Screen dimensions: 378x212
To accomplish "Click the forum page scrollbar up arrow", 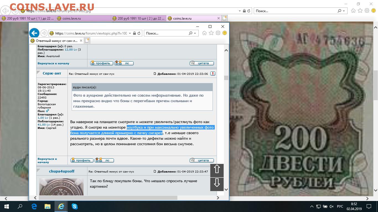I will coord(226,51).
